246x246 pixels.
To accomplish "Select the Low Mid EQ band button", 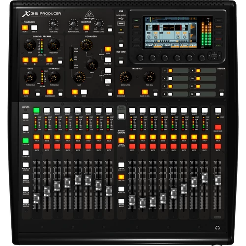I will click(108, 70).
